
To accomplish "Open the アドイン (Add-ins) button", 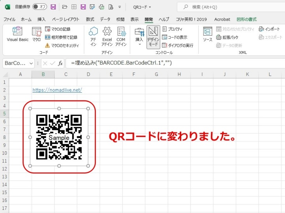I will click(93, 36).
